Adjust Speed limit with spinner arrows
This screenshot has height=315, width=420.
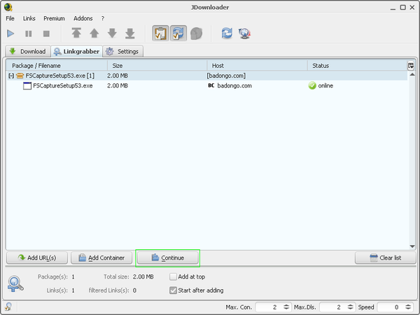pyautogui.click(x=408, y=307)
